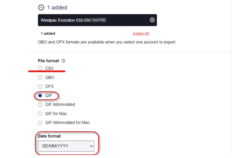The image size is (234, 158).
Task: Open the Date format DD/MM/YYYY dropdown
Action: click(66, 146)
